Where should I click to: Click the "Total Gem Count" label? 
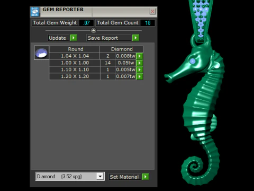(117, 23)
